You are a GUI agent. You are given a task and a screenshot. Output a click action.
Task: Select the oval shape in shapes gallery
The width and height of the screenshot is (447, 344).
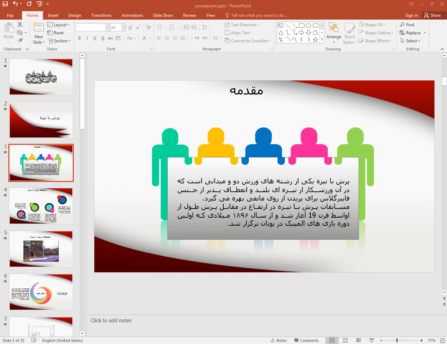coord(308,26)
